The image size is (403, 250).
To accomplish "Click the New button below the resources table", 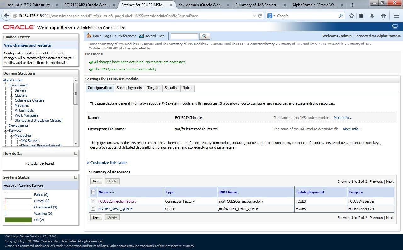I will coord(96,217).
